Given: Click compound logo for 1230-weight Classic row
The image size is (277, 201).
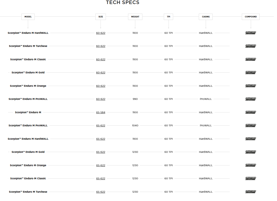Looking at the screenshot, I should point(251,179).
